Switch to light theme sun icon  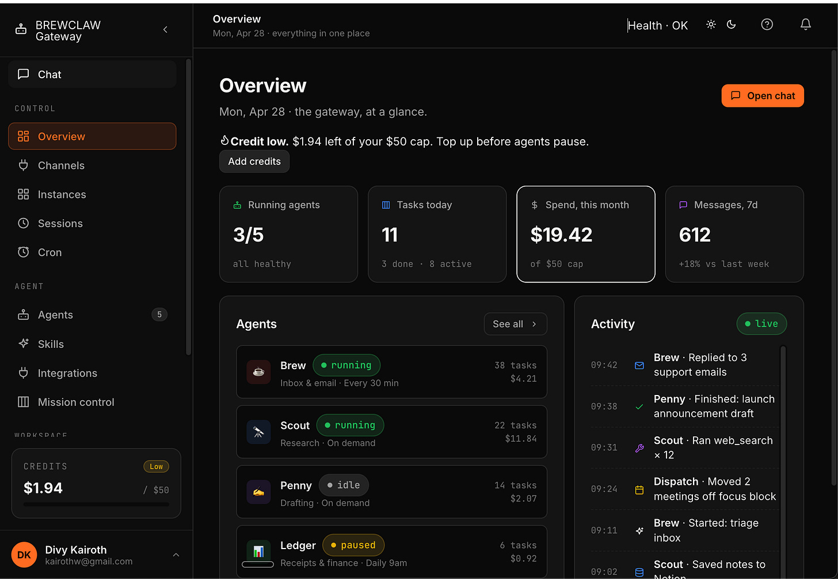tap(711, 25)
